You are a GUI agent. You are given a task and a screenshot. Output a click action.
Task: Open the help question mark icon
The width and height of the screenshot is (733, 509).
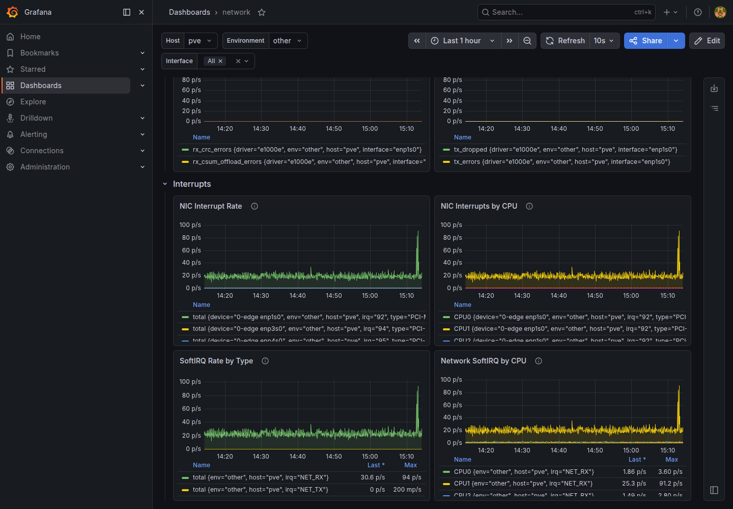click(x=698, y=12)
